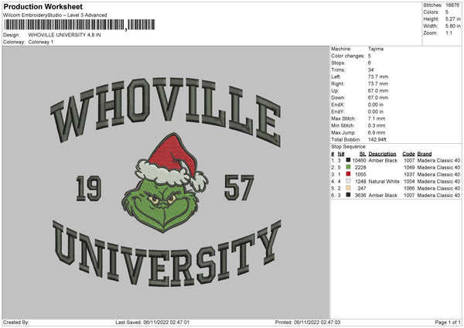Viewport: 464px width, 328px height.
Task: Click stitch count 1055 in row 3
Action: point(360,174)
